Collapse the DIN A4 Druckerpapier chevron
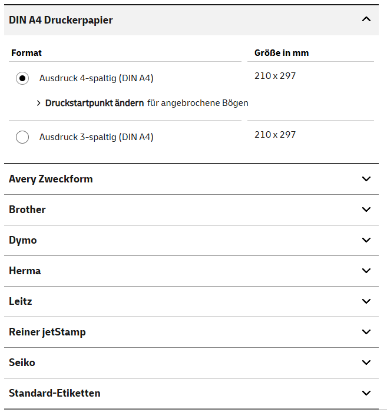 (x=366, y=19)
